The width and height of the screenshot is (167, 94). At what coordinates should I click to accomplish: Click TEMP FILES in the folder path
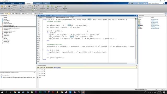(x=17, y=14)
